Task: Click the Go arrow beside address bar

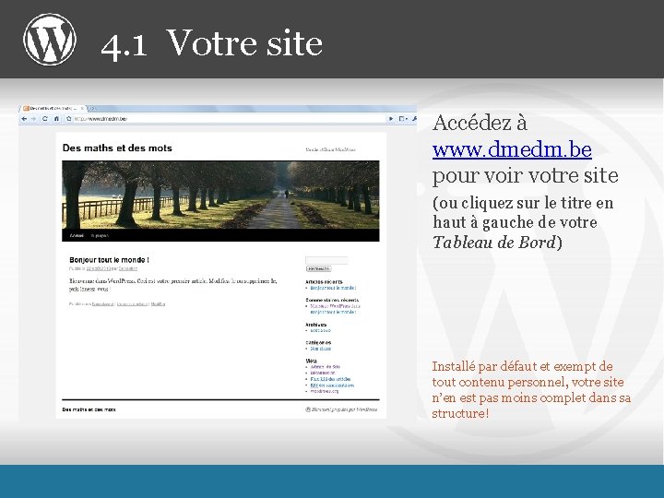Action: pos(391,119)
